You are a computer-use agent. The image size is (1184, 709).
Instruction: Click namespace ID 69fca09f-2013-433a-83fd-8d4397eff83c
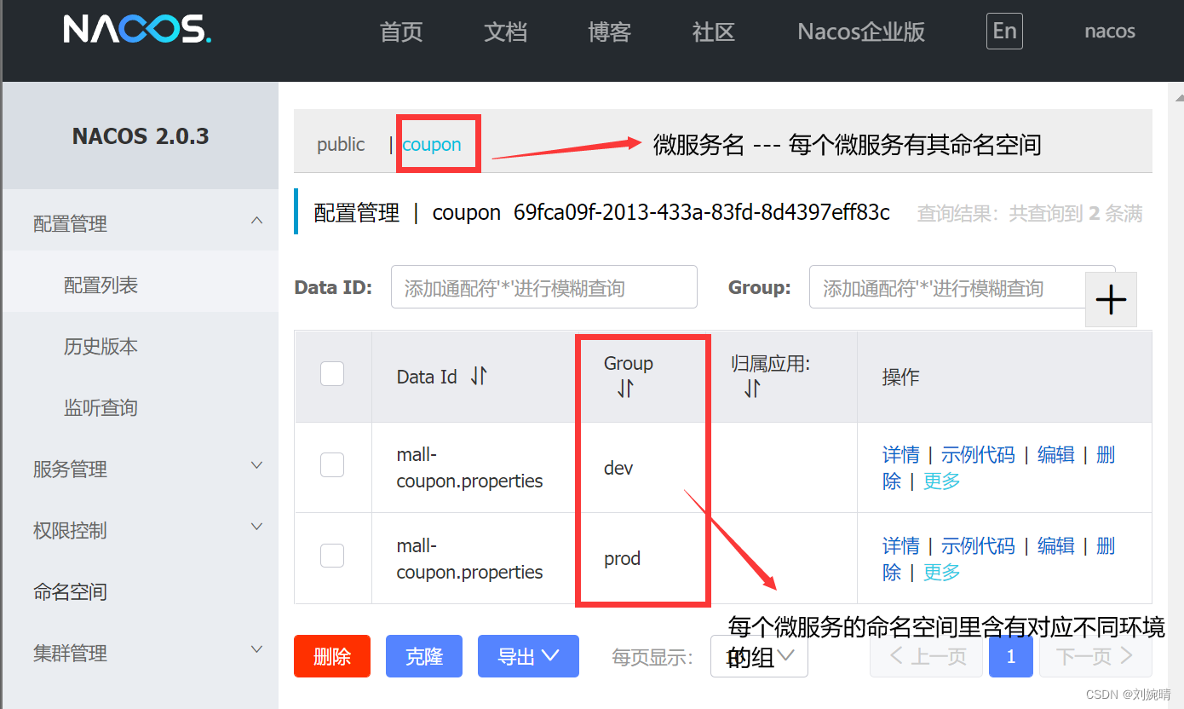pyautogui.click(x=702, y=212)
